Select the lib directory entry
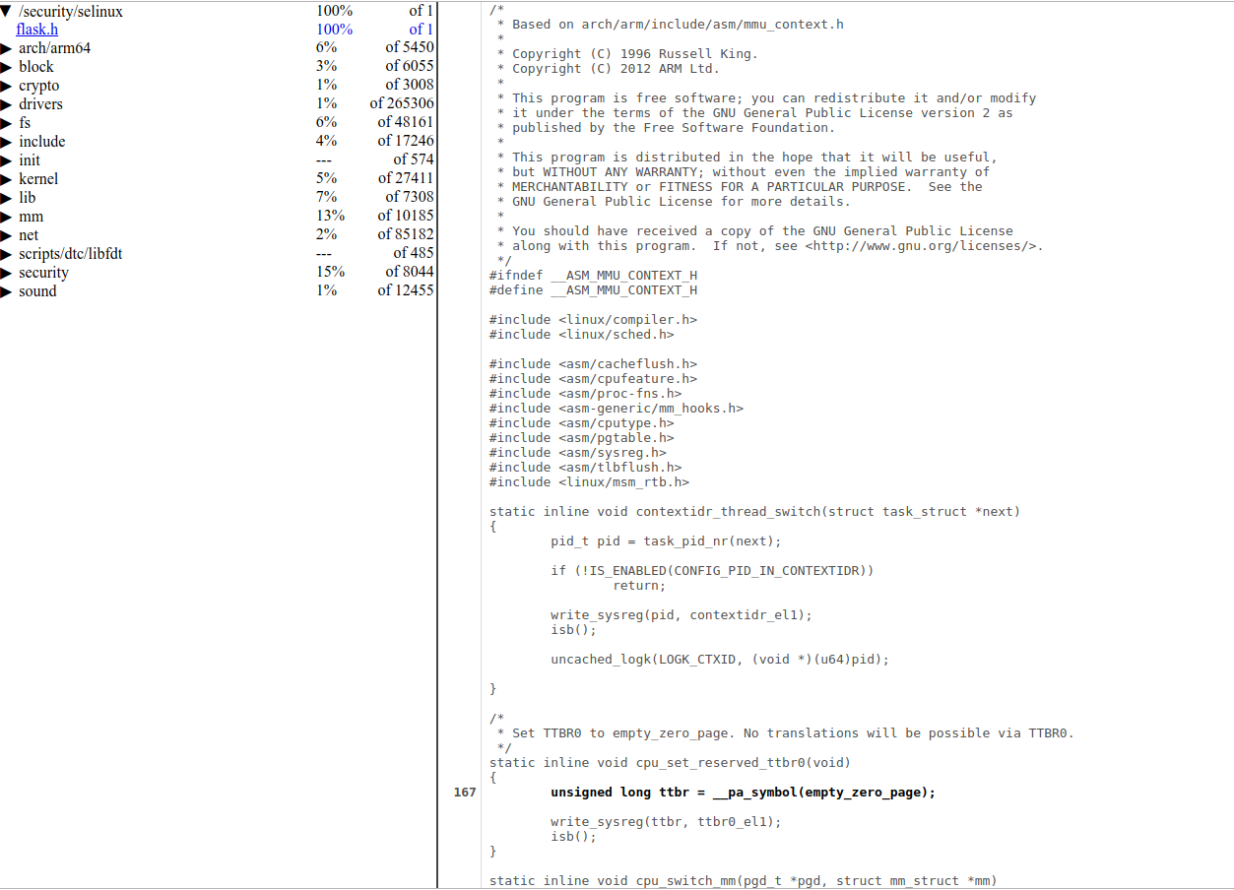This screenshot has width=1234, height=890. [x=28, y=198]
